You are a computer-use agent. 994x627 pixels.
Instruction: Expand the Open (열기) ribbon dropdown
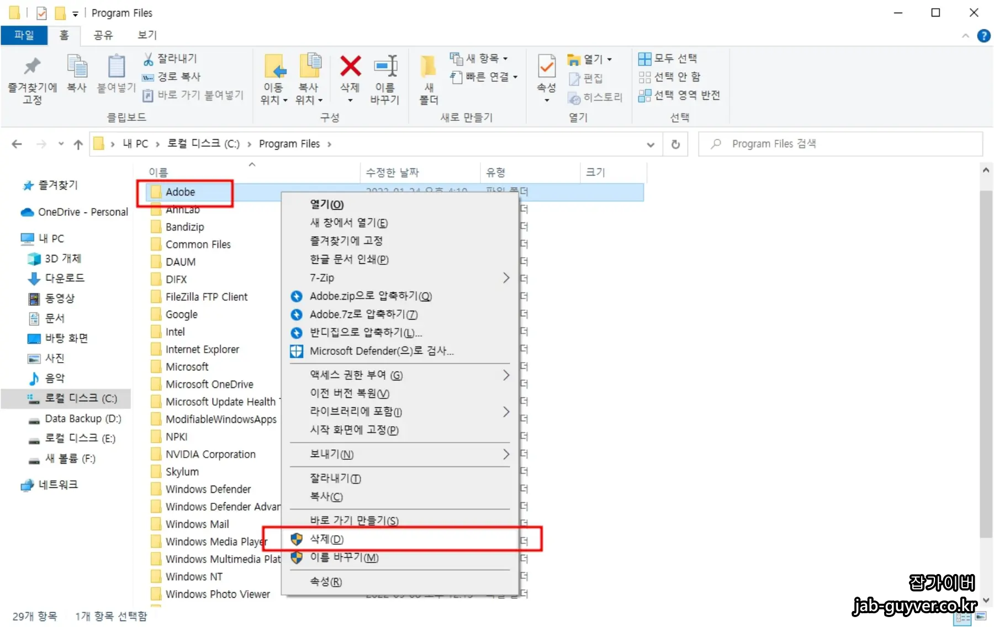[x=590, y=59]
